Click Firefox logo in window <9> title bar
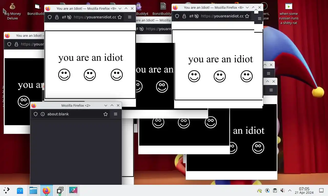Image resolution: width=328 pixels, height=196 pixels. pyautogui.click(x=48, y=8)
